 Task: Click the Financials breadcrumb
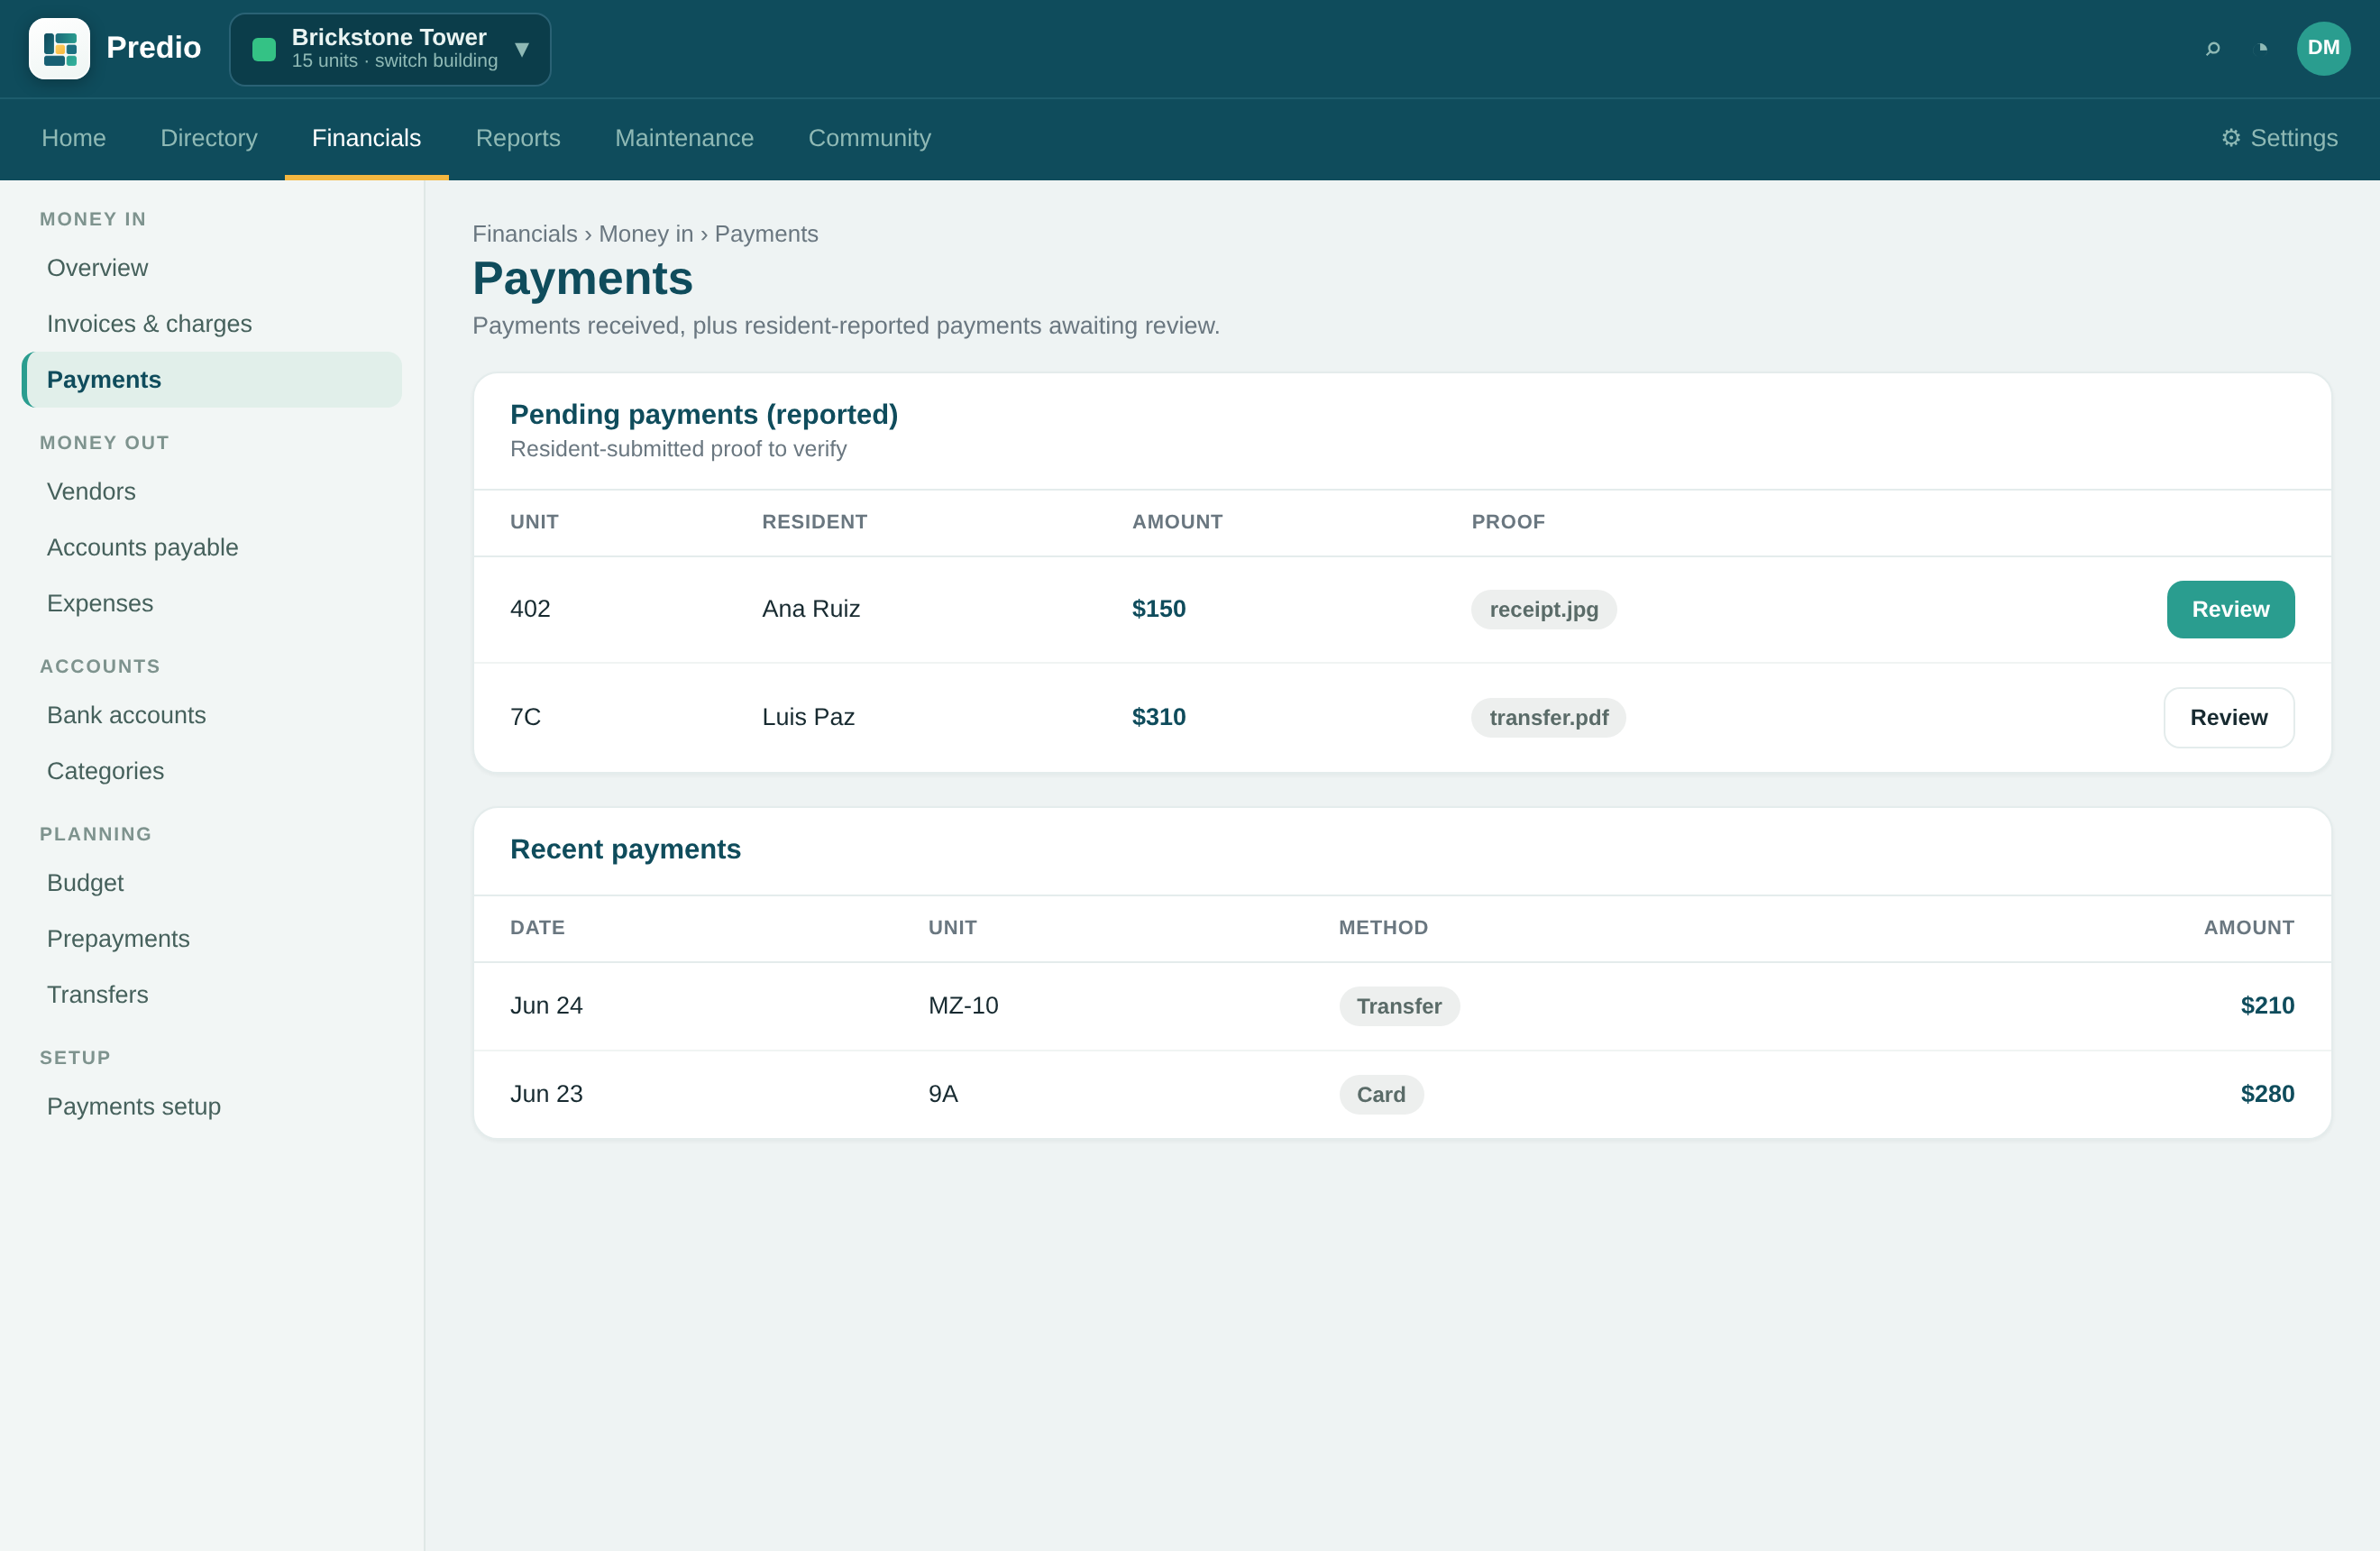click(525, 234)
